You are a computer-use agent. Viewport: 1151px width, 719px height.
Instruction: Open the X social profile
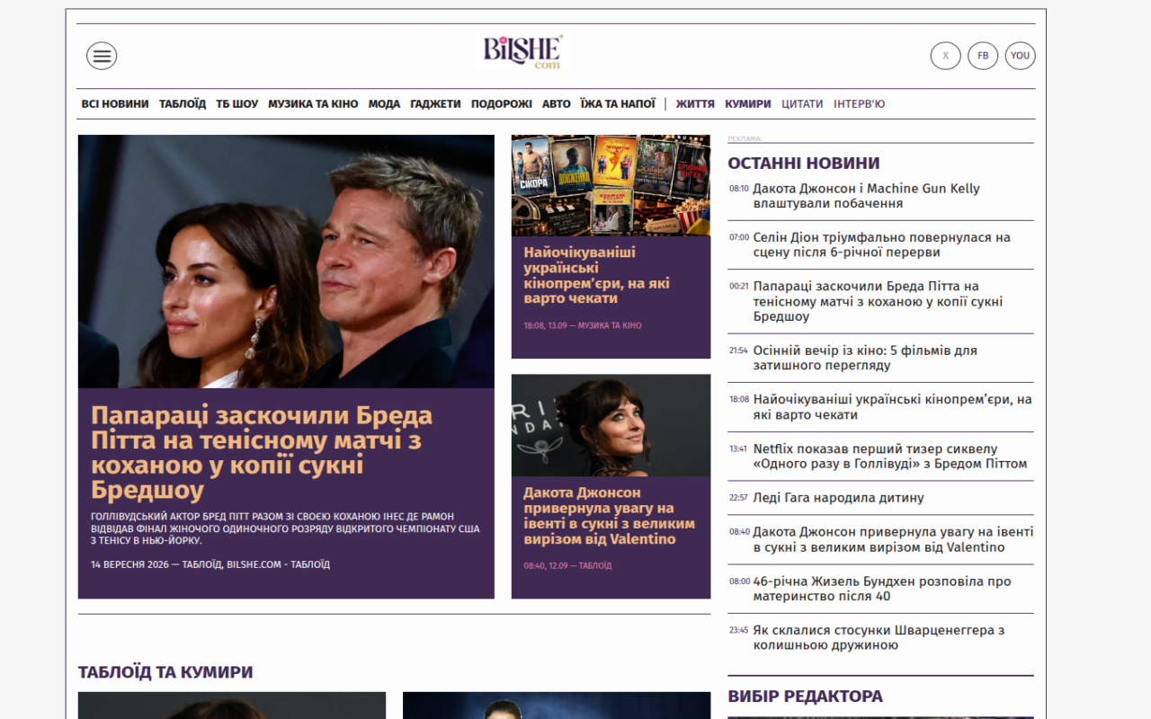(x=945, y=56)
